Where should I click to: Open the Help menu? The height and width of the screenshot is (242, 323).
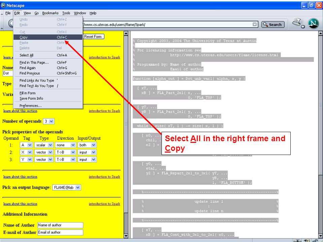[x=93, y=13]
